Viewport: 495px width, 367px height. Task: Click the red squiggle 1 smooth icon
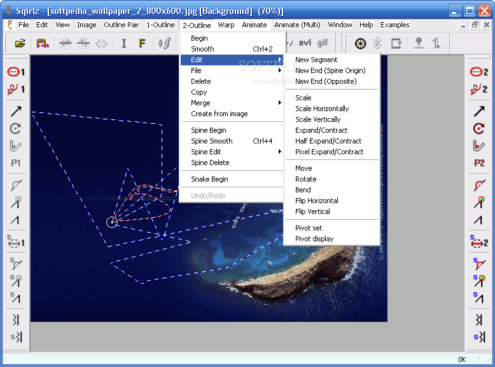(x=15, y=89)
